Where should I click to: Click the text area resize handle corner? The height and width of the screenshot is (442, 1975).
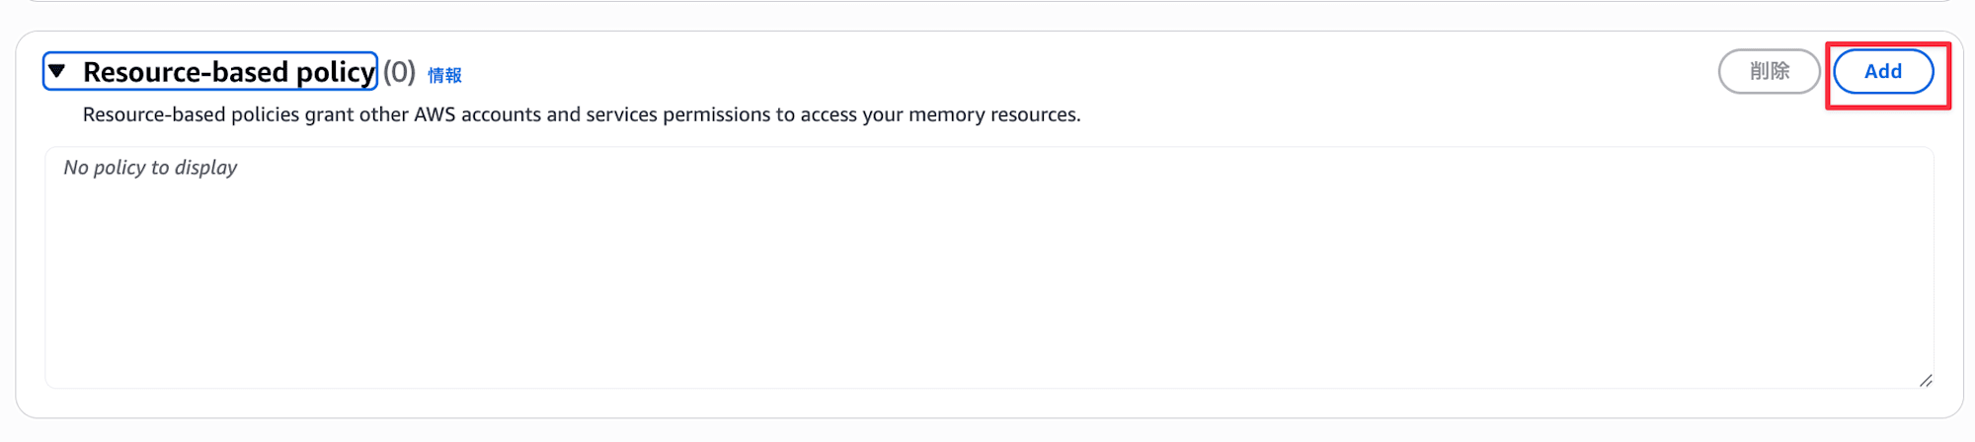(x=1925, y=380)
